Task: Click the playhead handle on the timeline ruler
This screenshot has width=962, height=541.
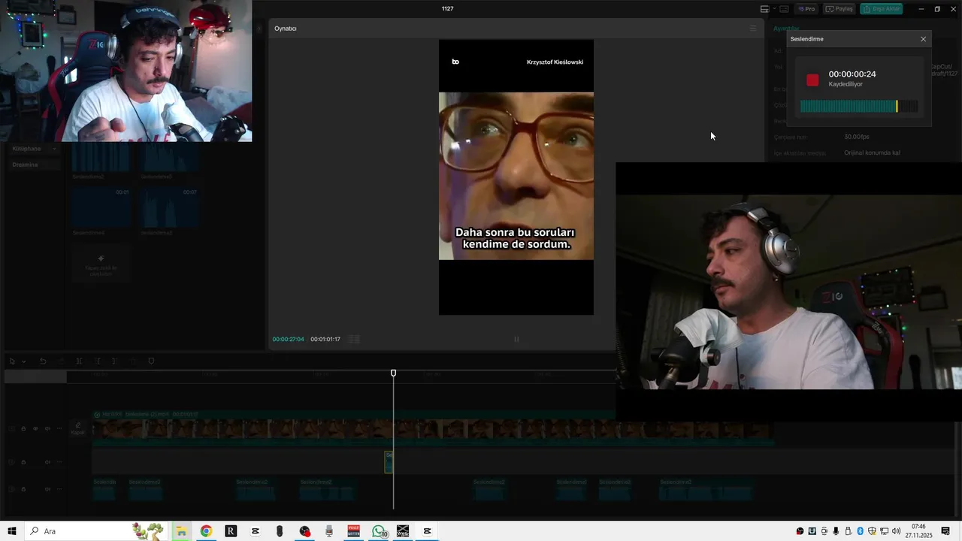Action: coord(393,373)
